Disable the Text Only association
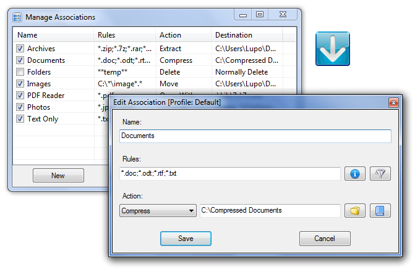The width and height of the screenshot is (415, 270). (20, 119)
